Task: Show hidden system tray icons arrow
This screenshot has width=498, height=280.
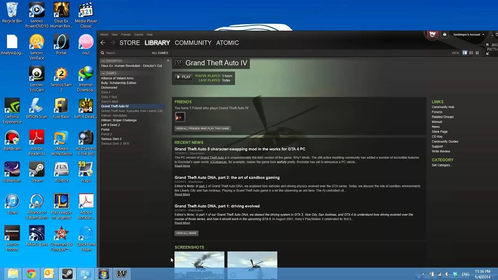Action: point(423,274)
